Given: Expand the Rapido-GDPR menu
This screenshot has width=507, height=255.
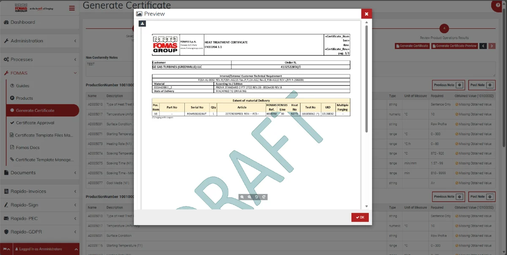Looking at the screenshot, I should (x=40, y=232).
